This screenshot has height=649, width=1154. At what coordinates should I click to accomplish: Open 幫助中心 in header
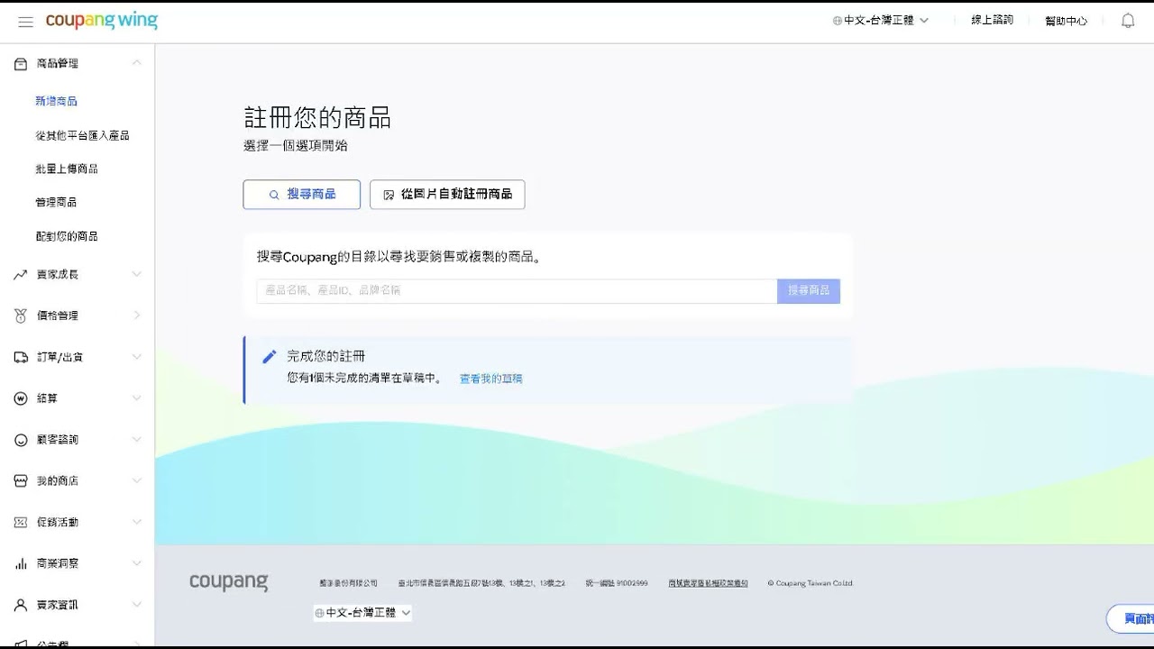point(1067,21)
